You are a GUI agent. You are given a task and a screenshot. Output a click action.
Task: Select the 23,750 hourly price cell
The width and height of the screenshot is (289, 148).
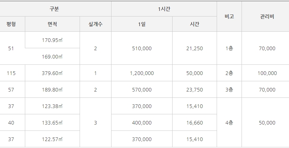[x=194, y=90]
